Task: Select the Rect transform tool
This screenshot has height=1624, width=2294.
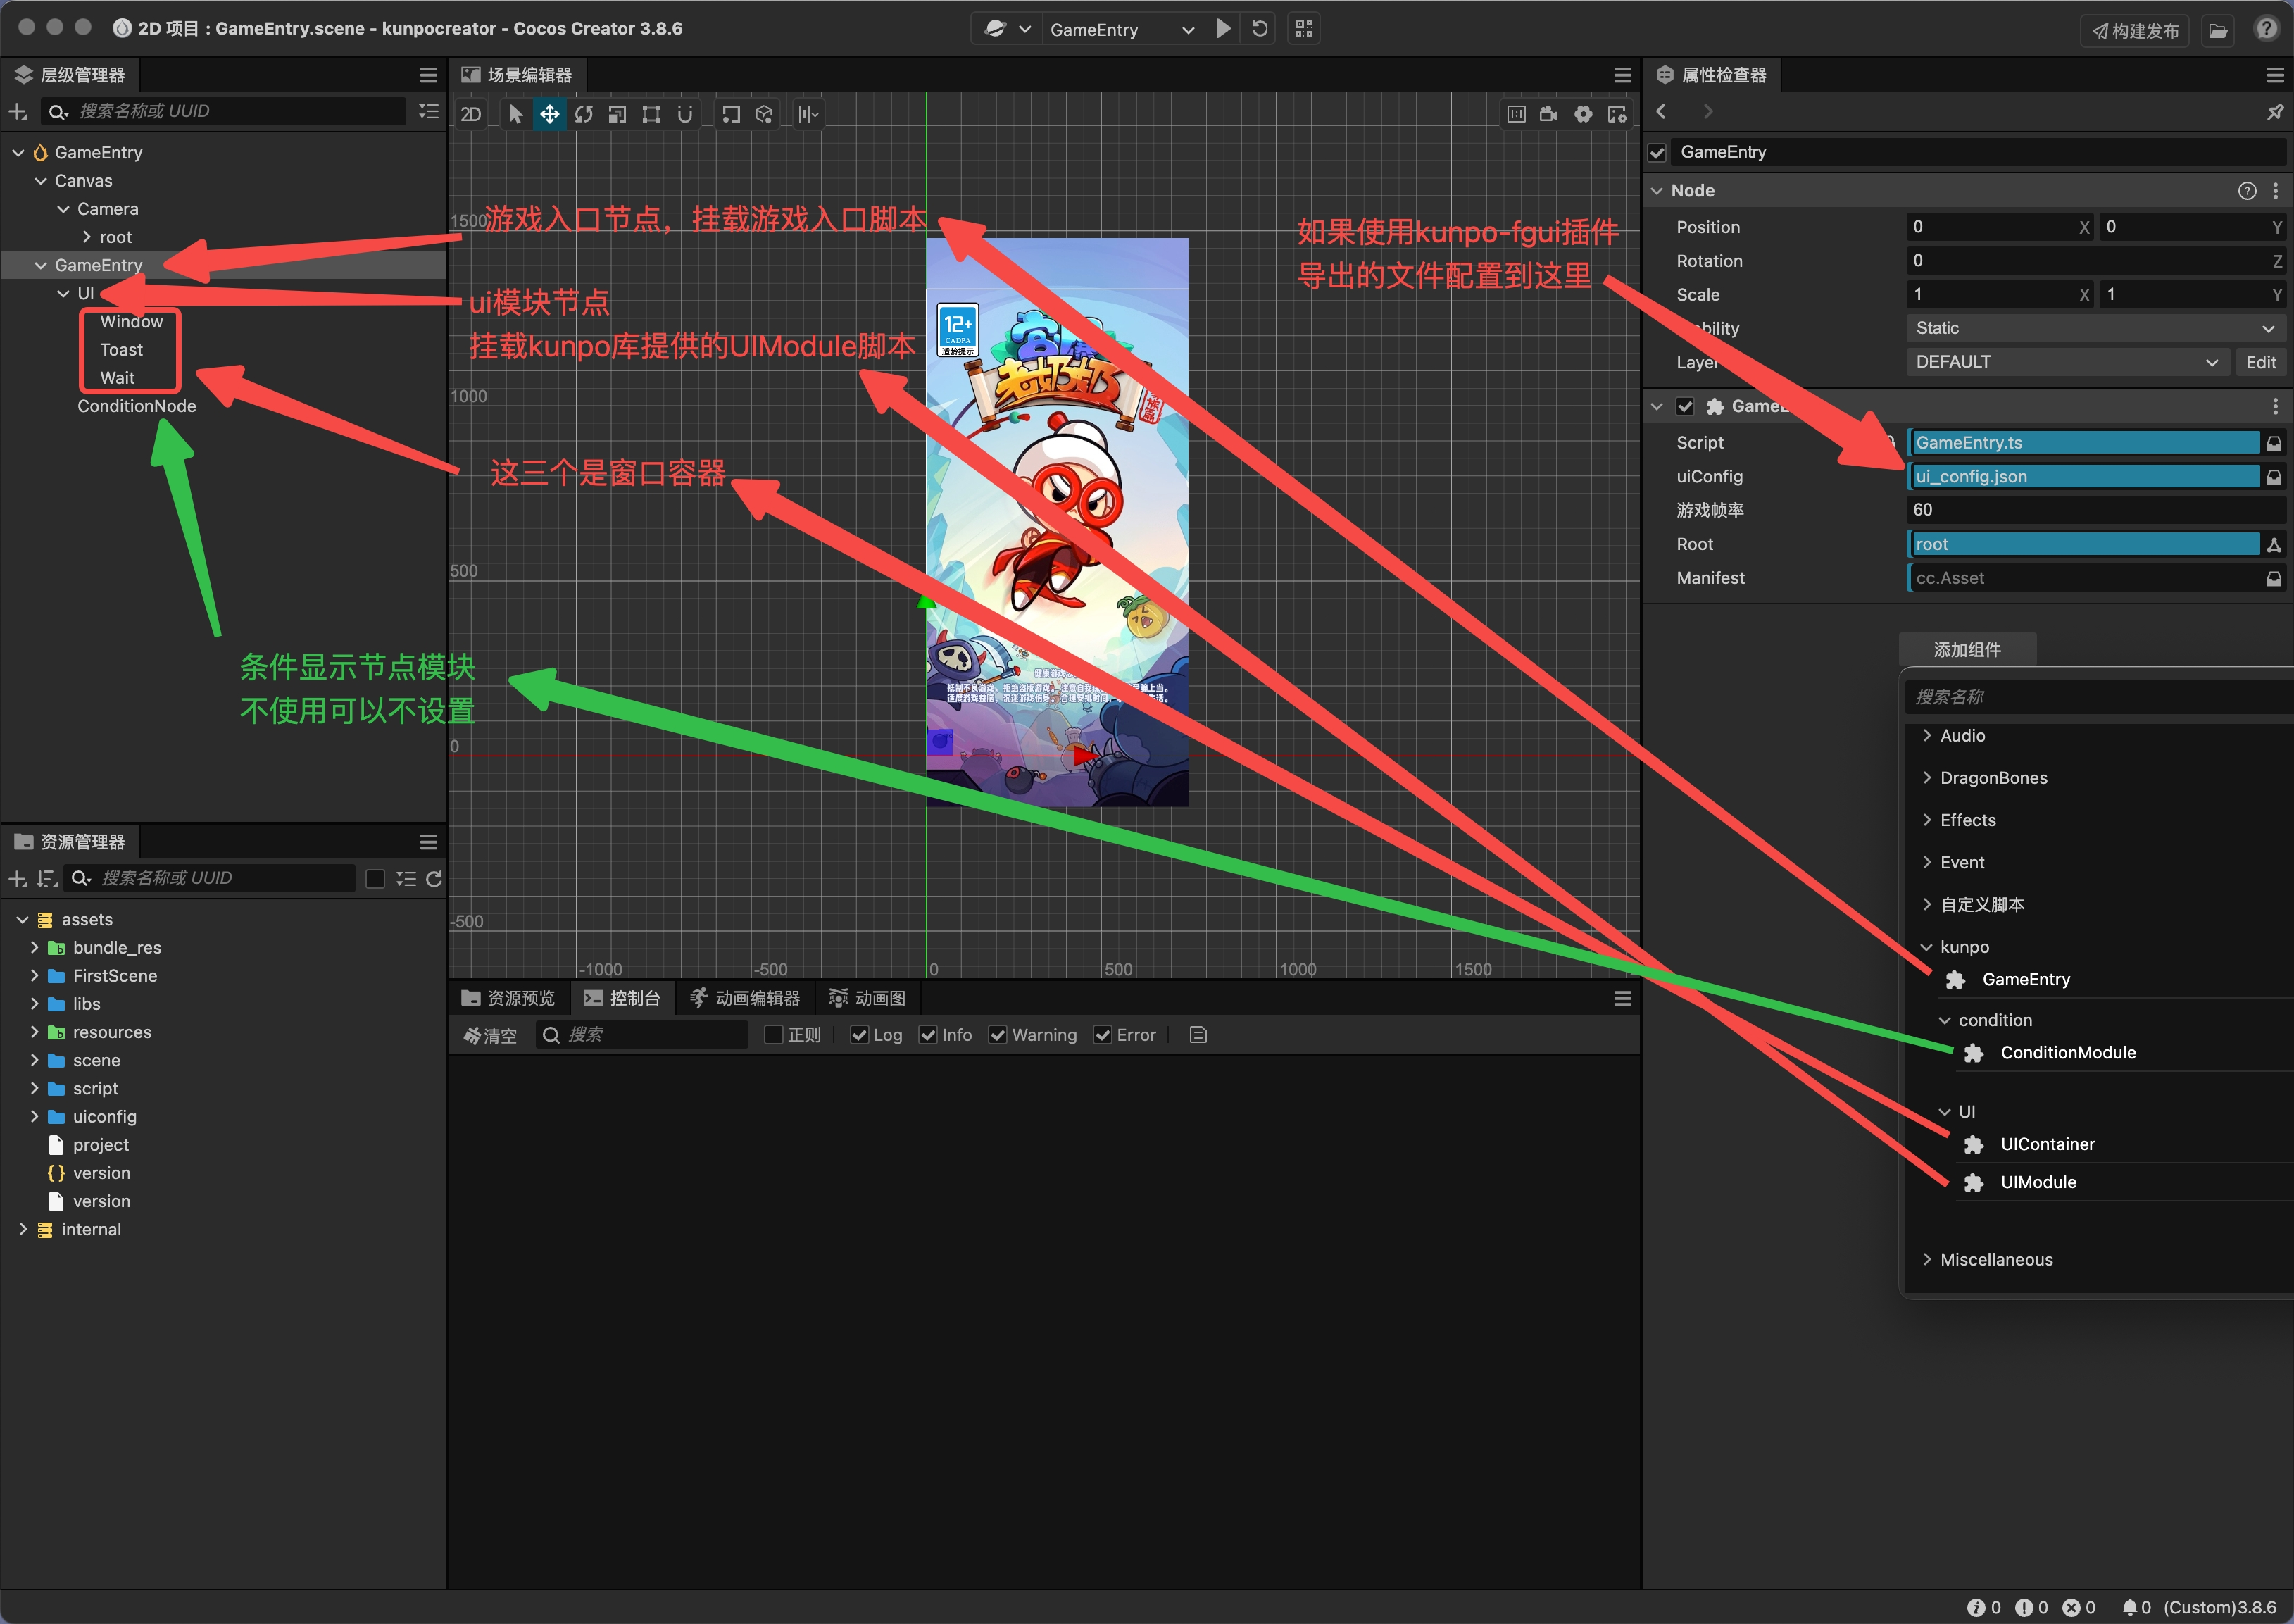Action: [x=651, y=114]
